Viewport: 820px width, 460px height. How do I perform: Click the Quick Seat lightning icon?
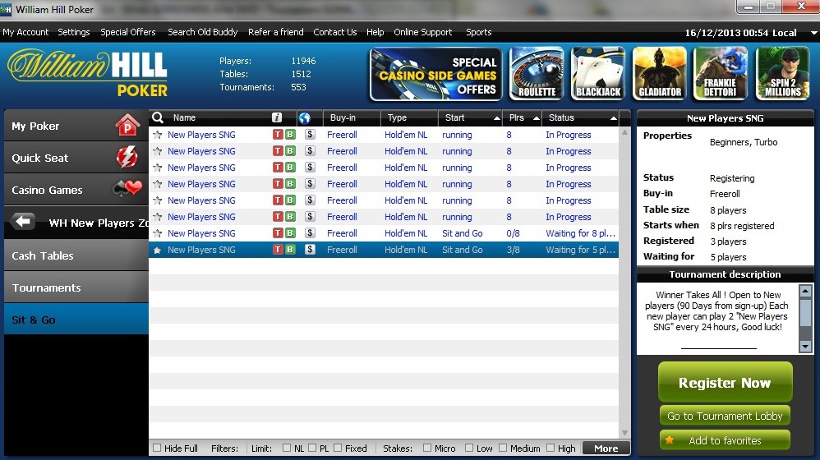(127, 158)
